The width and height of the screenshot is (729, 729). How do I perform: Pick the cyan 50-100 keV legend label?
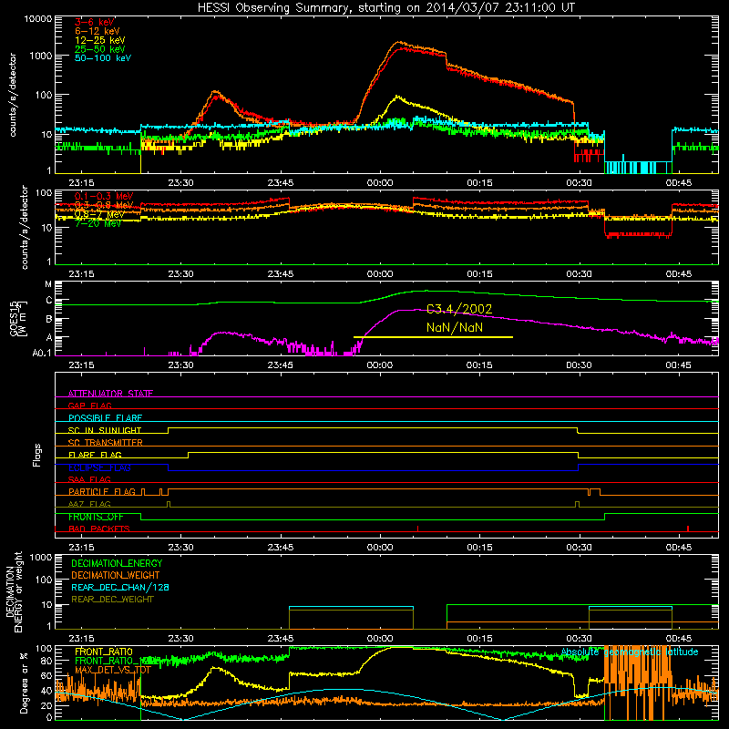tap(103, 57)
